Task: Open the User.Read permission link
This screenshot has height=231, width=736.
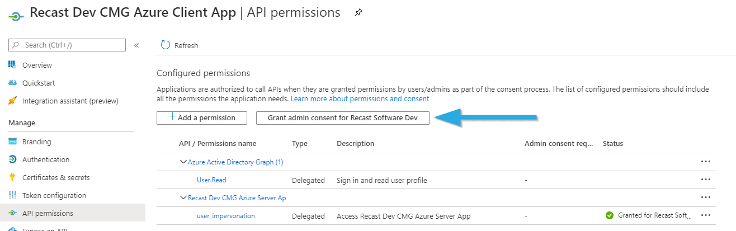Action: pos(211,180)
